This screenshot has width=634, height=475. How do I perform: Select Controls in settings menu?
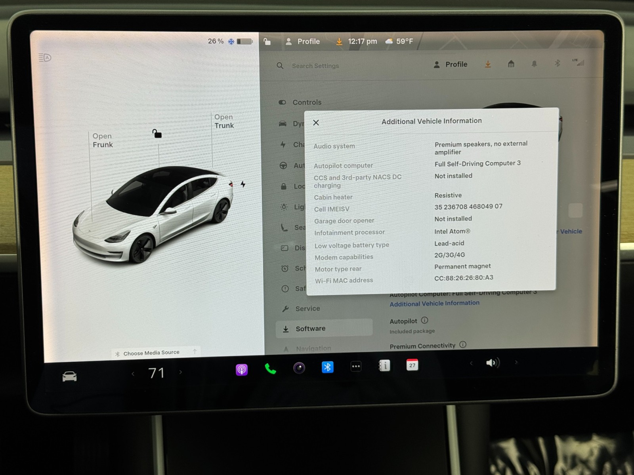[307, 103]
